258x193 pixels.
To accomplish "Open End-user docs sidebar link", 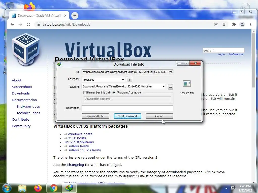I will click(28, 106).
